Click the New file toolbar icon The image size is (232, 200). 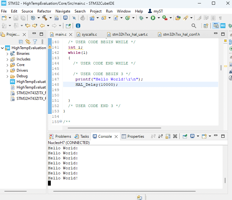pyautogui.click(x=4, y=18)
